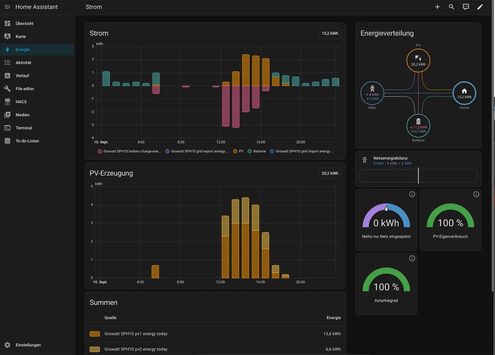The height and width of the screenshot is (355, 495).
Task: Click the PV-Eigenverbrauch 100 % gauge
Action: (450, 216)
